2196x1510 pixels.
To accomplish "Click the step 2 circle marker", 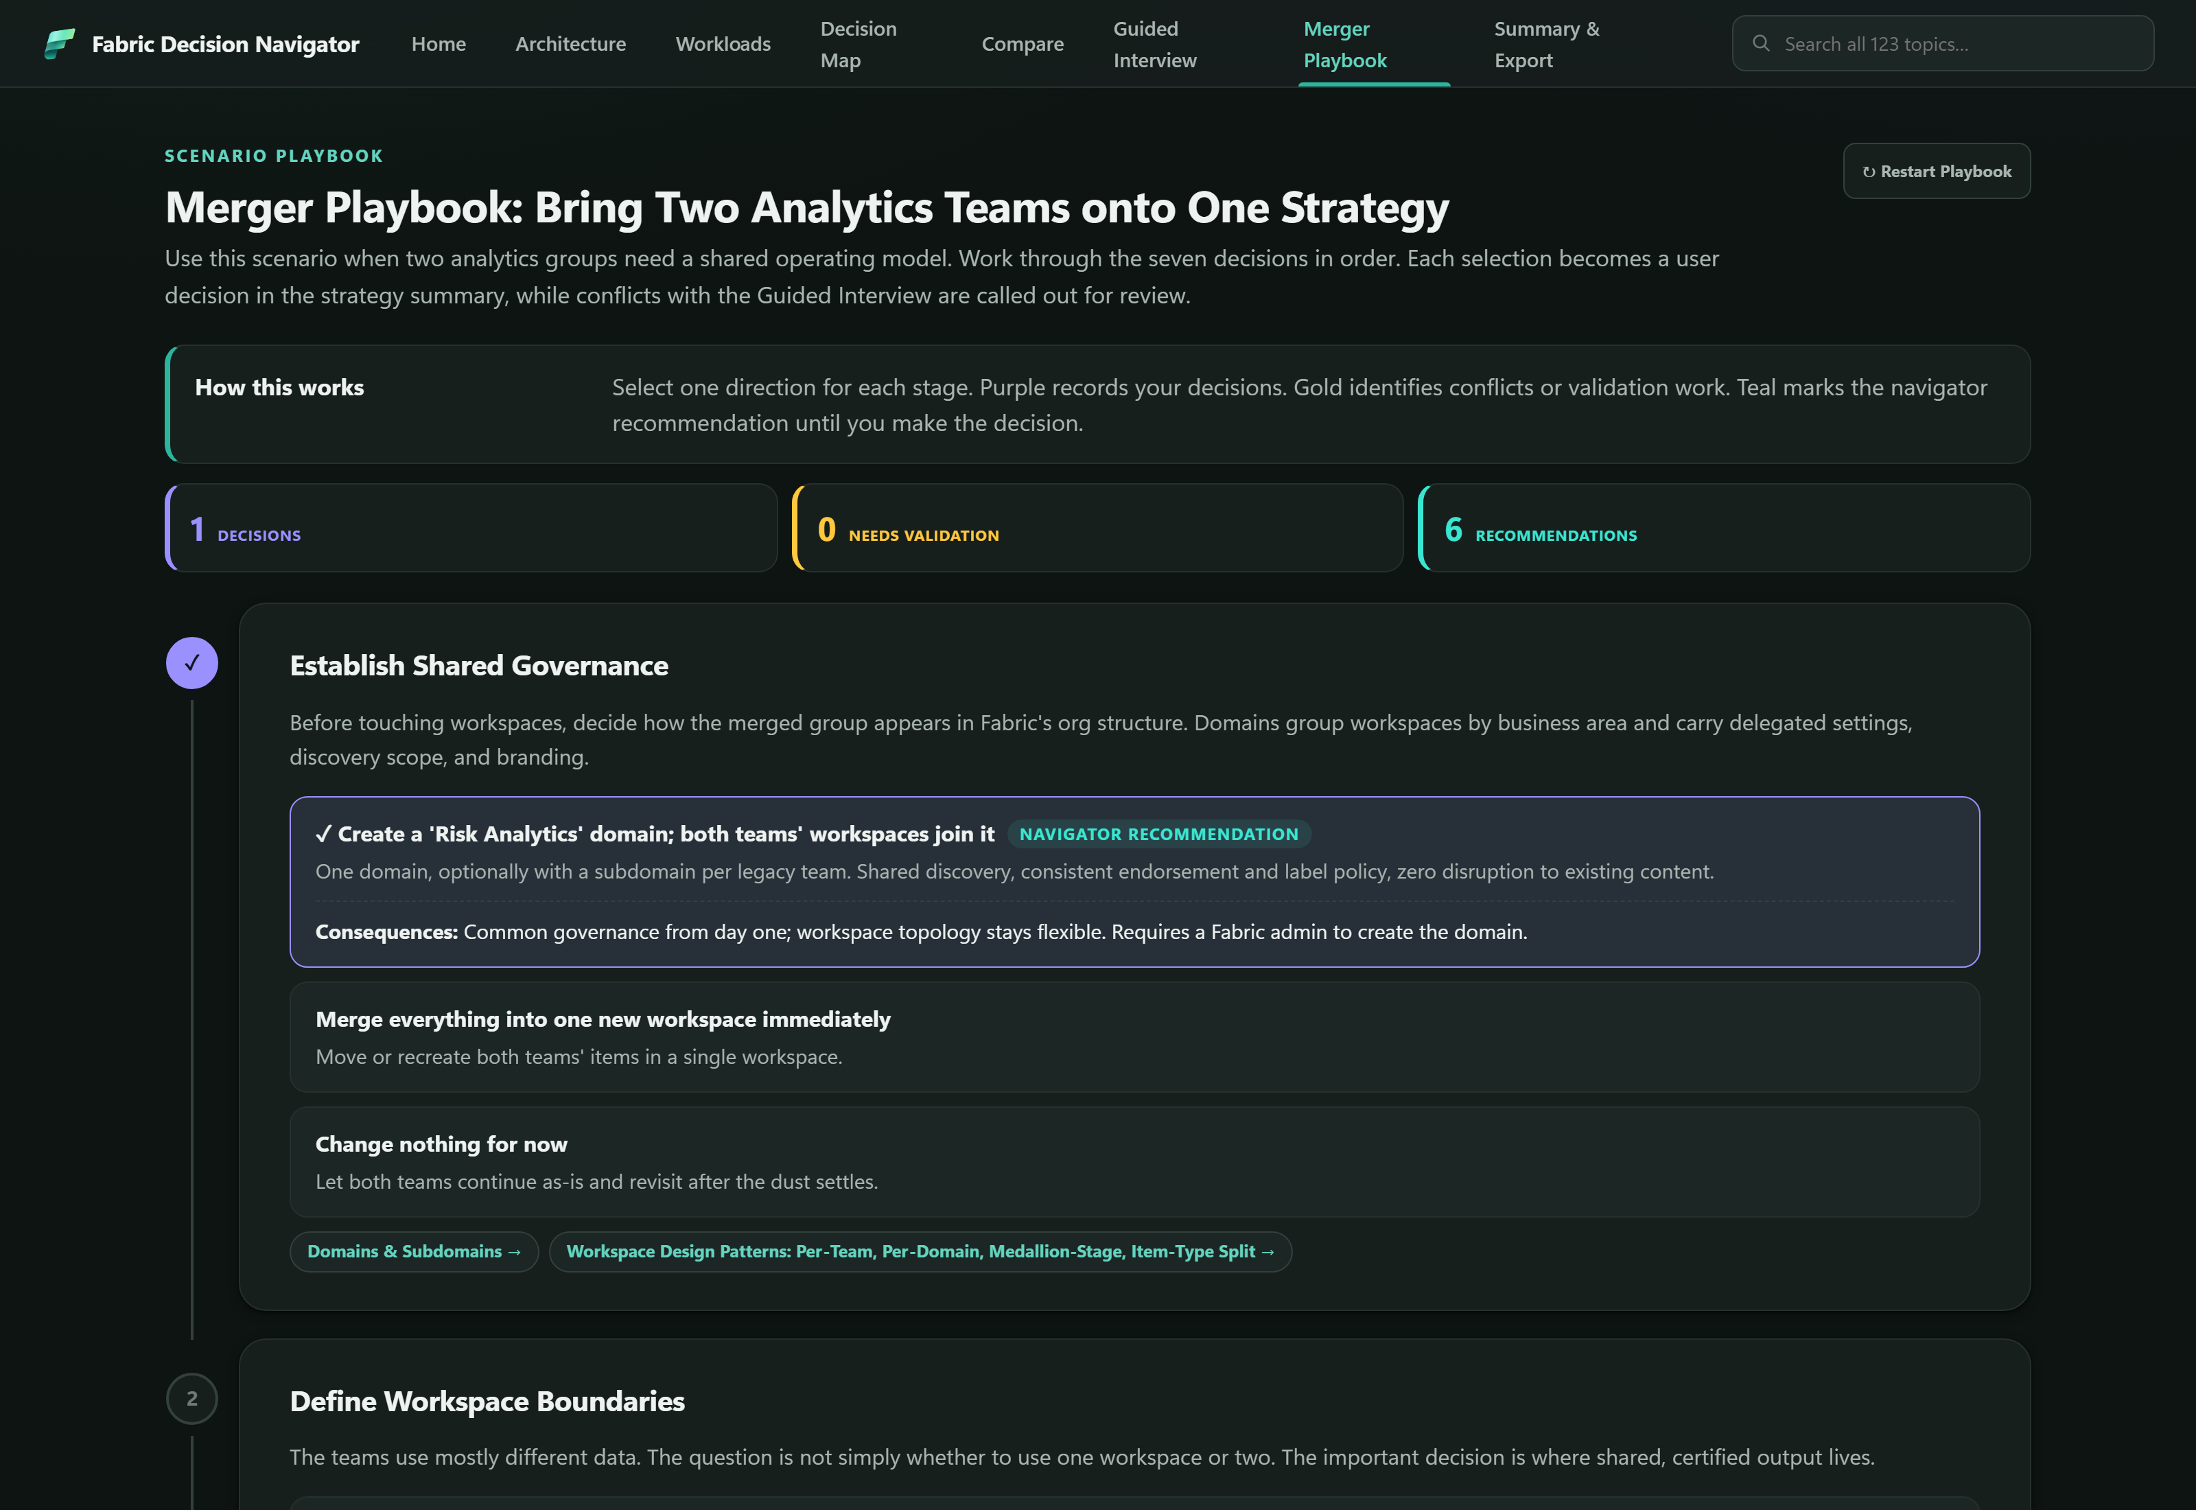I will coord(192,1398).
